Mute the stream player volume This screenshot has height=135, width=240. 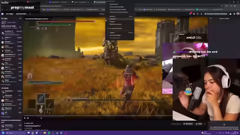pos(28,118)
